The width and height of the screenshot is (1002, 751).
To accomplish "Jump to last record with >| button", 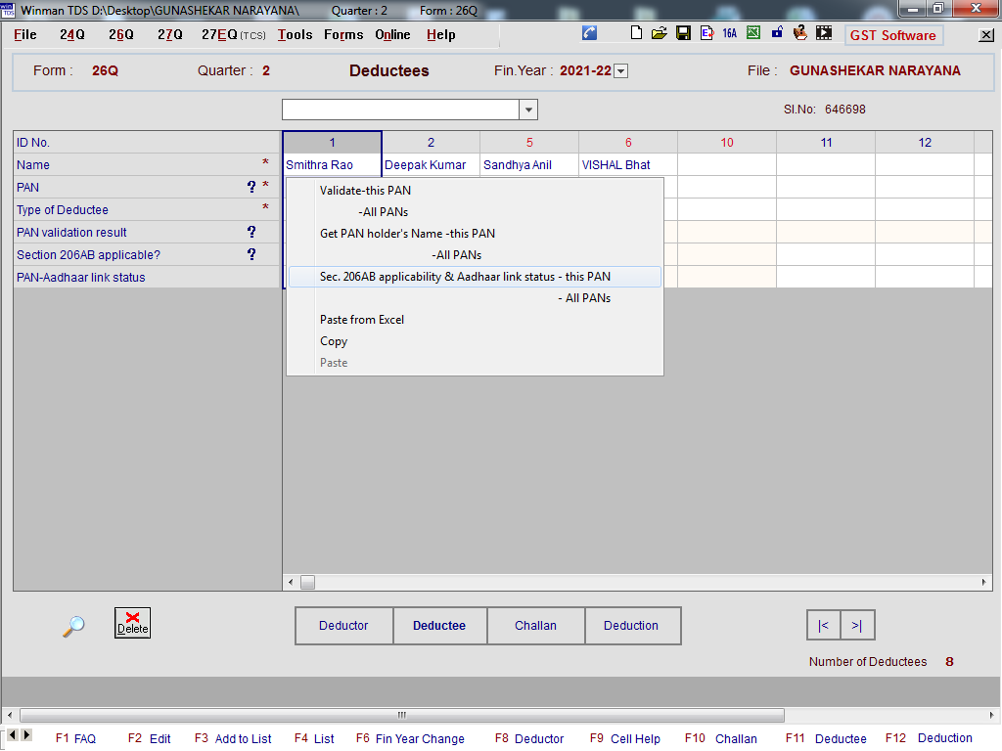I will pos(857,626).
